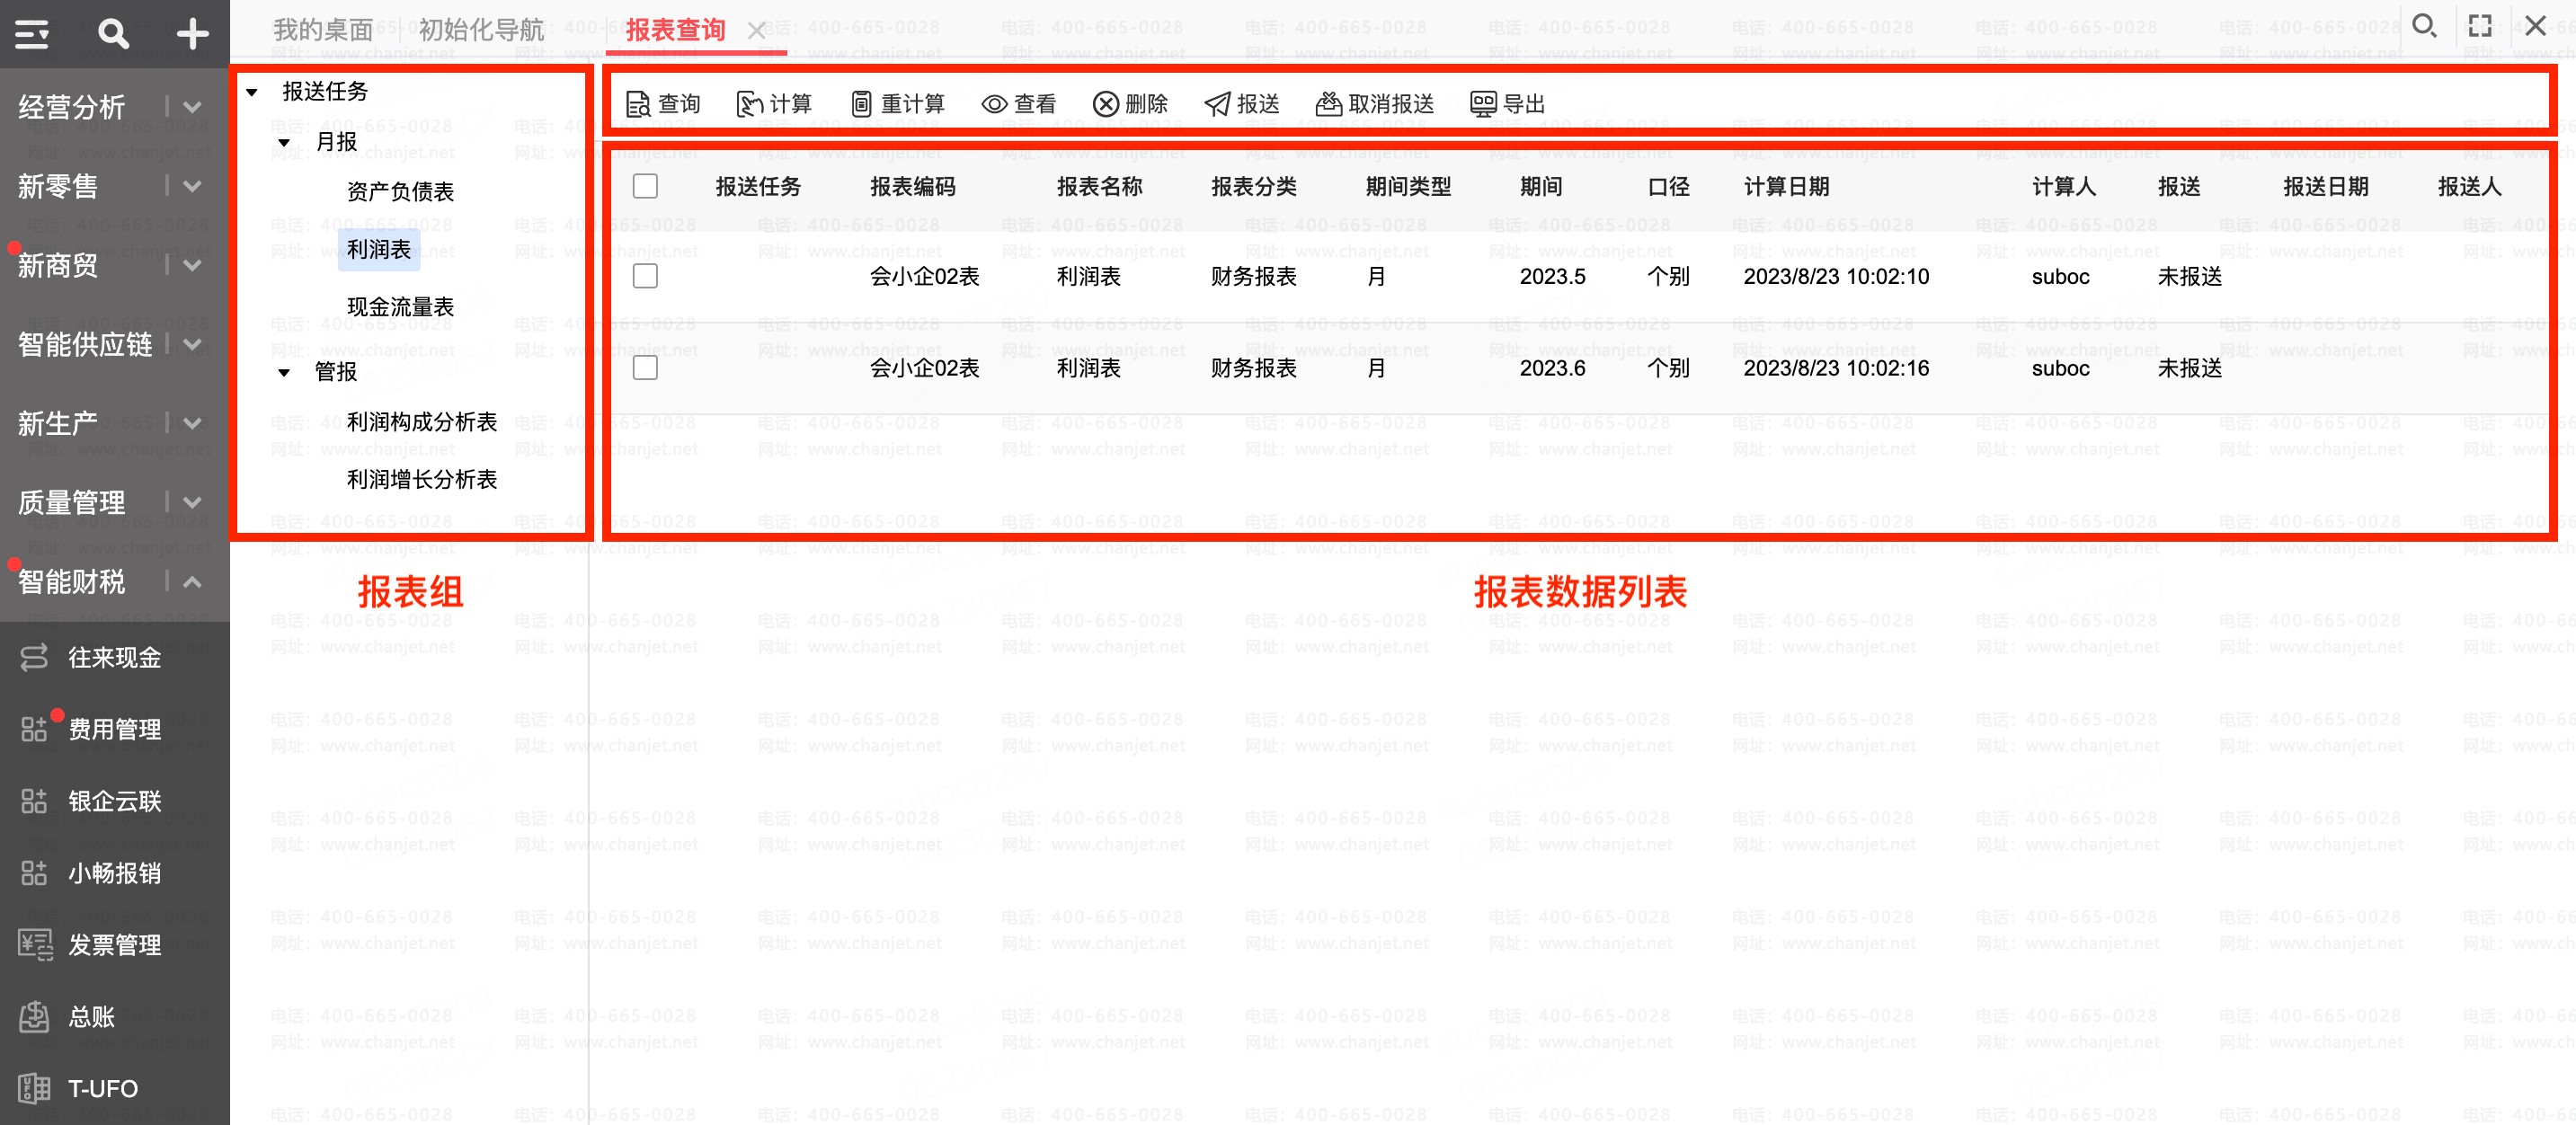Click the 报送 paper-plane submit icon

[1217, 104]
